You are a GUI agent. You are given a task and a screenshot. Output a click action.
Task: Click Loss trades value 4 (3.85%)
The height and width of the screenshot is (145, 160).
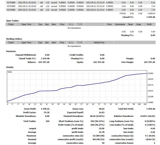pos(150,125)
